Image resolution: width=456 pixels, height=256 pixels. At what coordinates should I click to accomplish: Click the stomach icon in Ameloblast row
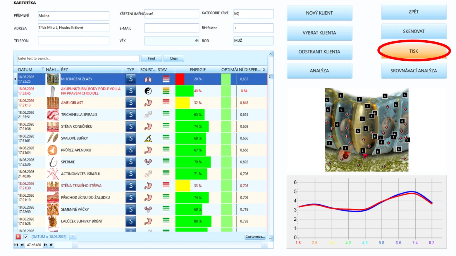tap(148, 103)
